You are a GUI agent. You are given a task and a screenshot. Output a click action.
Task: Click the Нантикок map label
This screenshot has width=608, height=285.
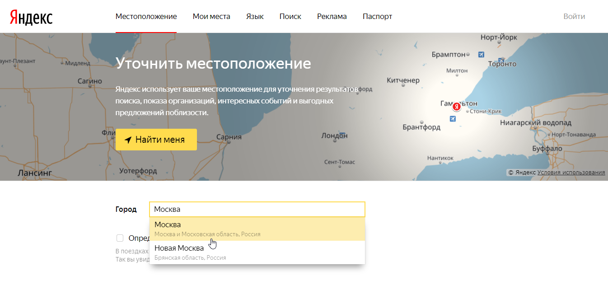[x=440, y=158]
